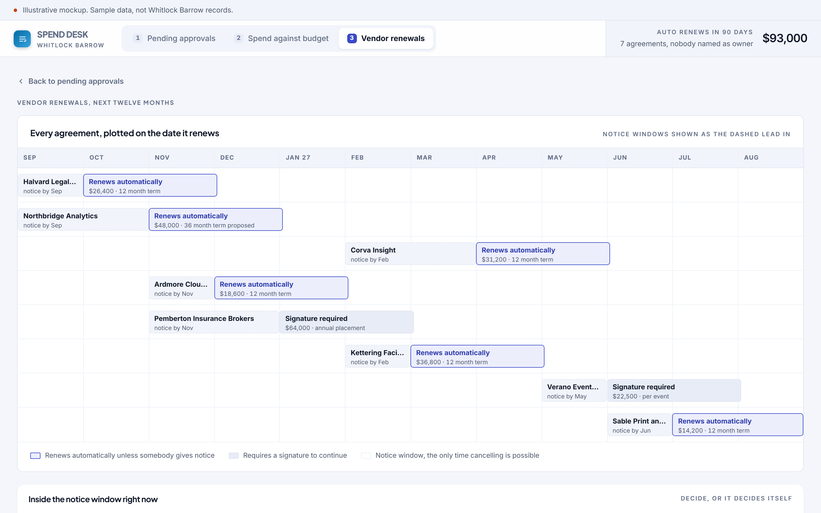This screenshot has width=821, height=513.
Task: Select Northbridge Analytics $48,000 renewal bar
Action: coord(216,219)
